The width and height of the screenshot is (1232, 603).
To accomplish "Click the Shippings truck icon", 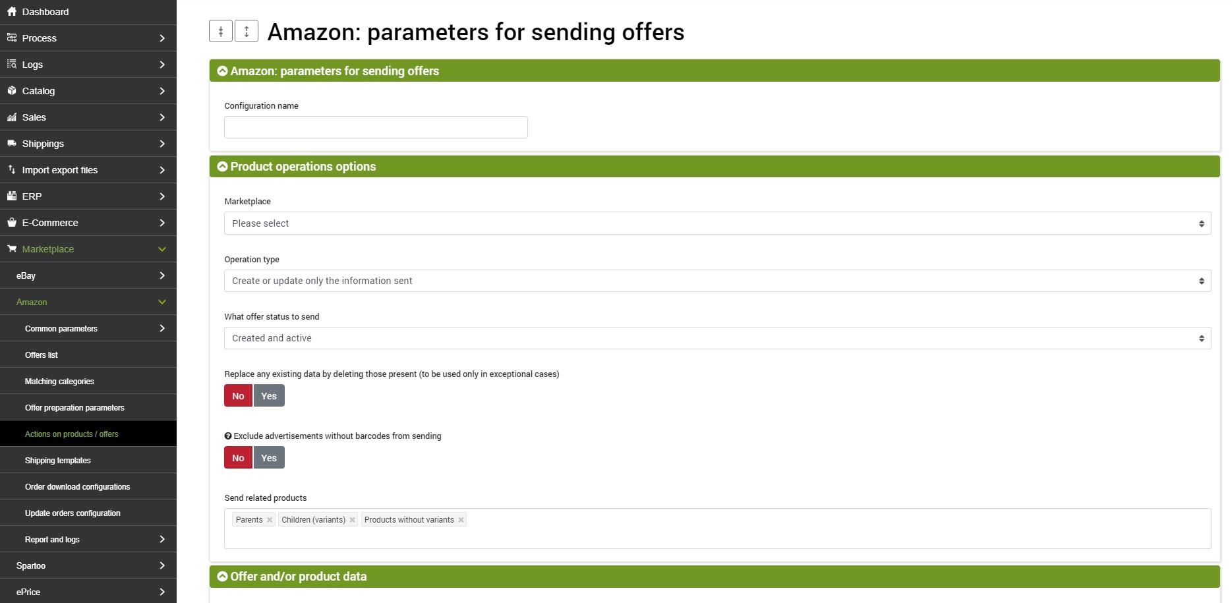I will point(12,143).
